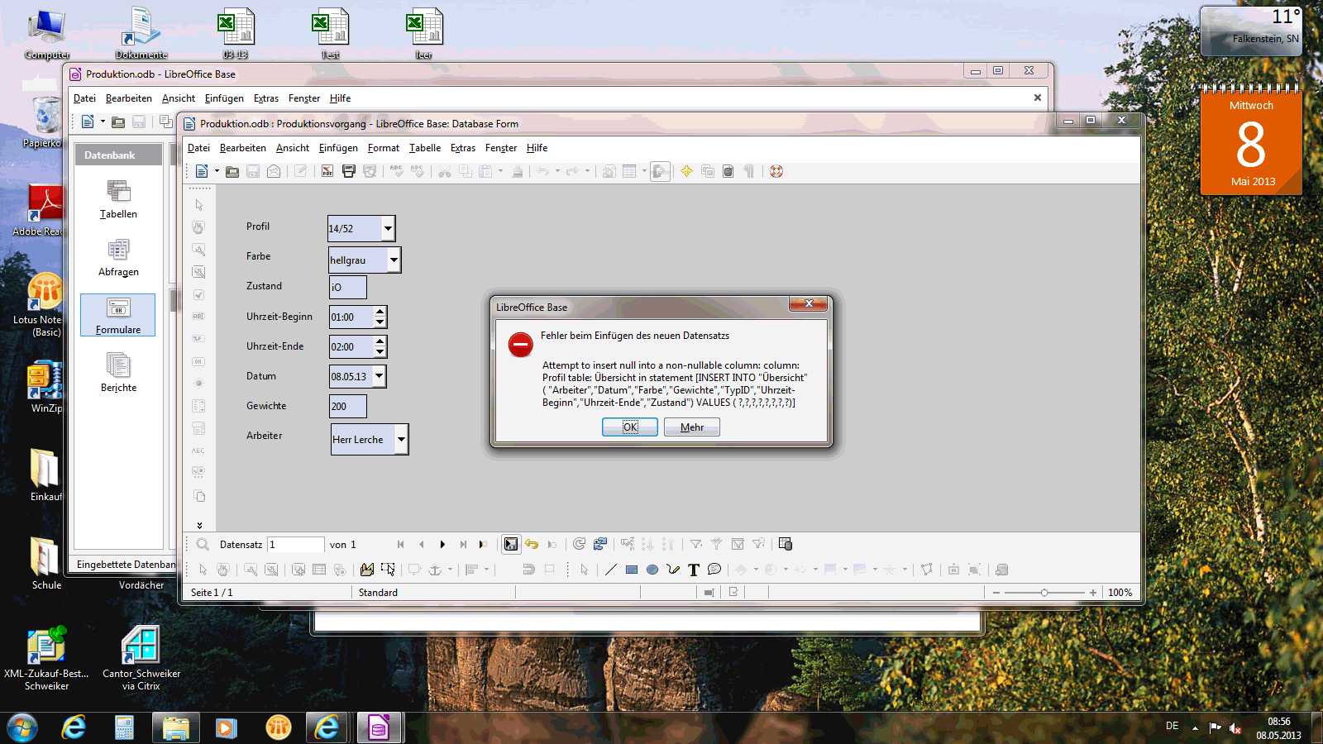Click the Open icon in Base window toolbar
1323x744 pixels.
118,122
